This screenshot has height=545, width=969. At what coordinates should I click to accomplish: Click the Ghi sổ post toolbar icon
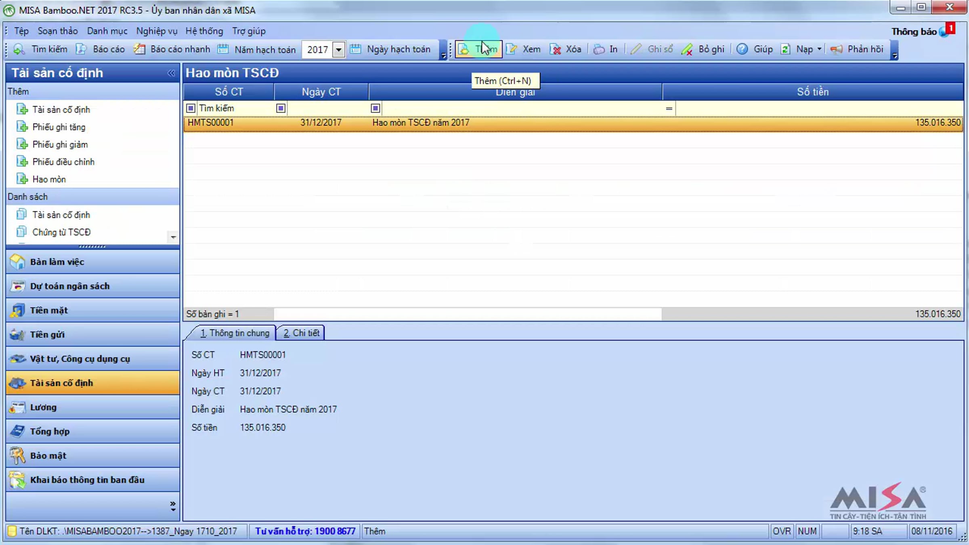(636, 49)
